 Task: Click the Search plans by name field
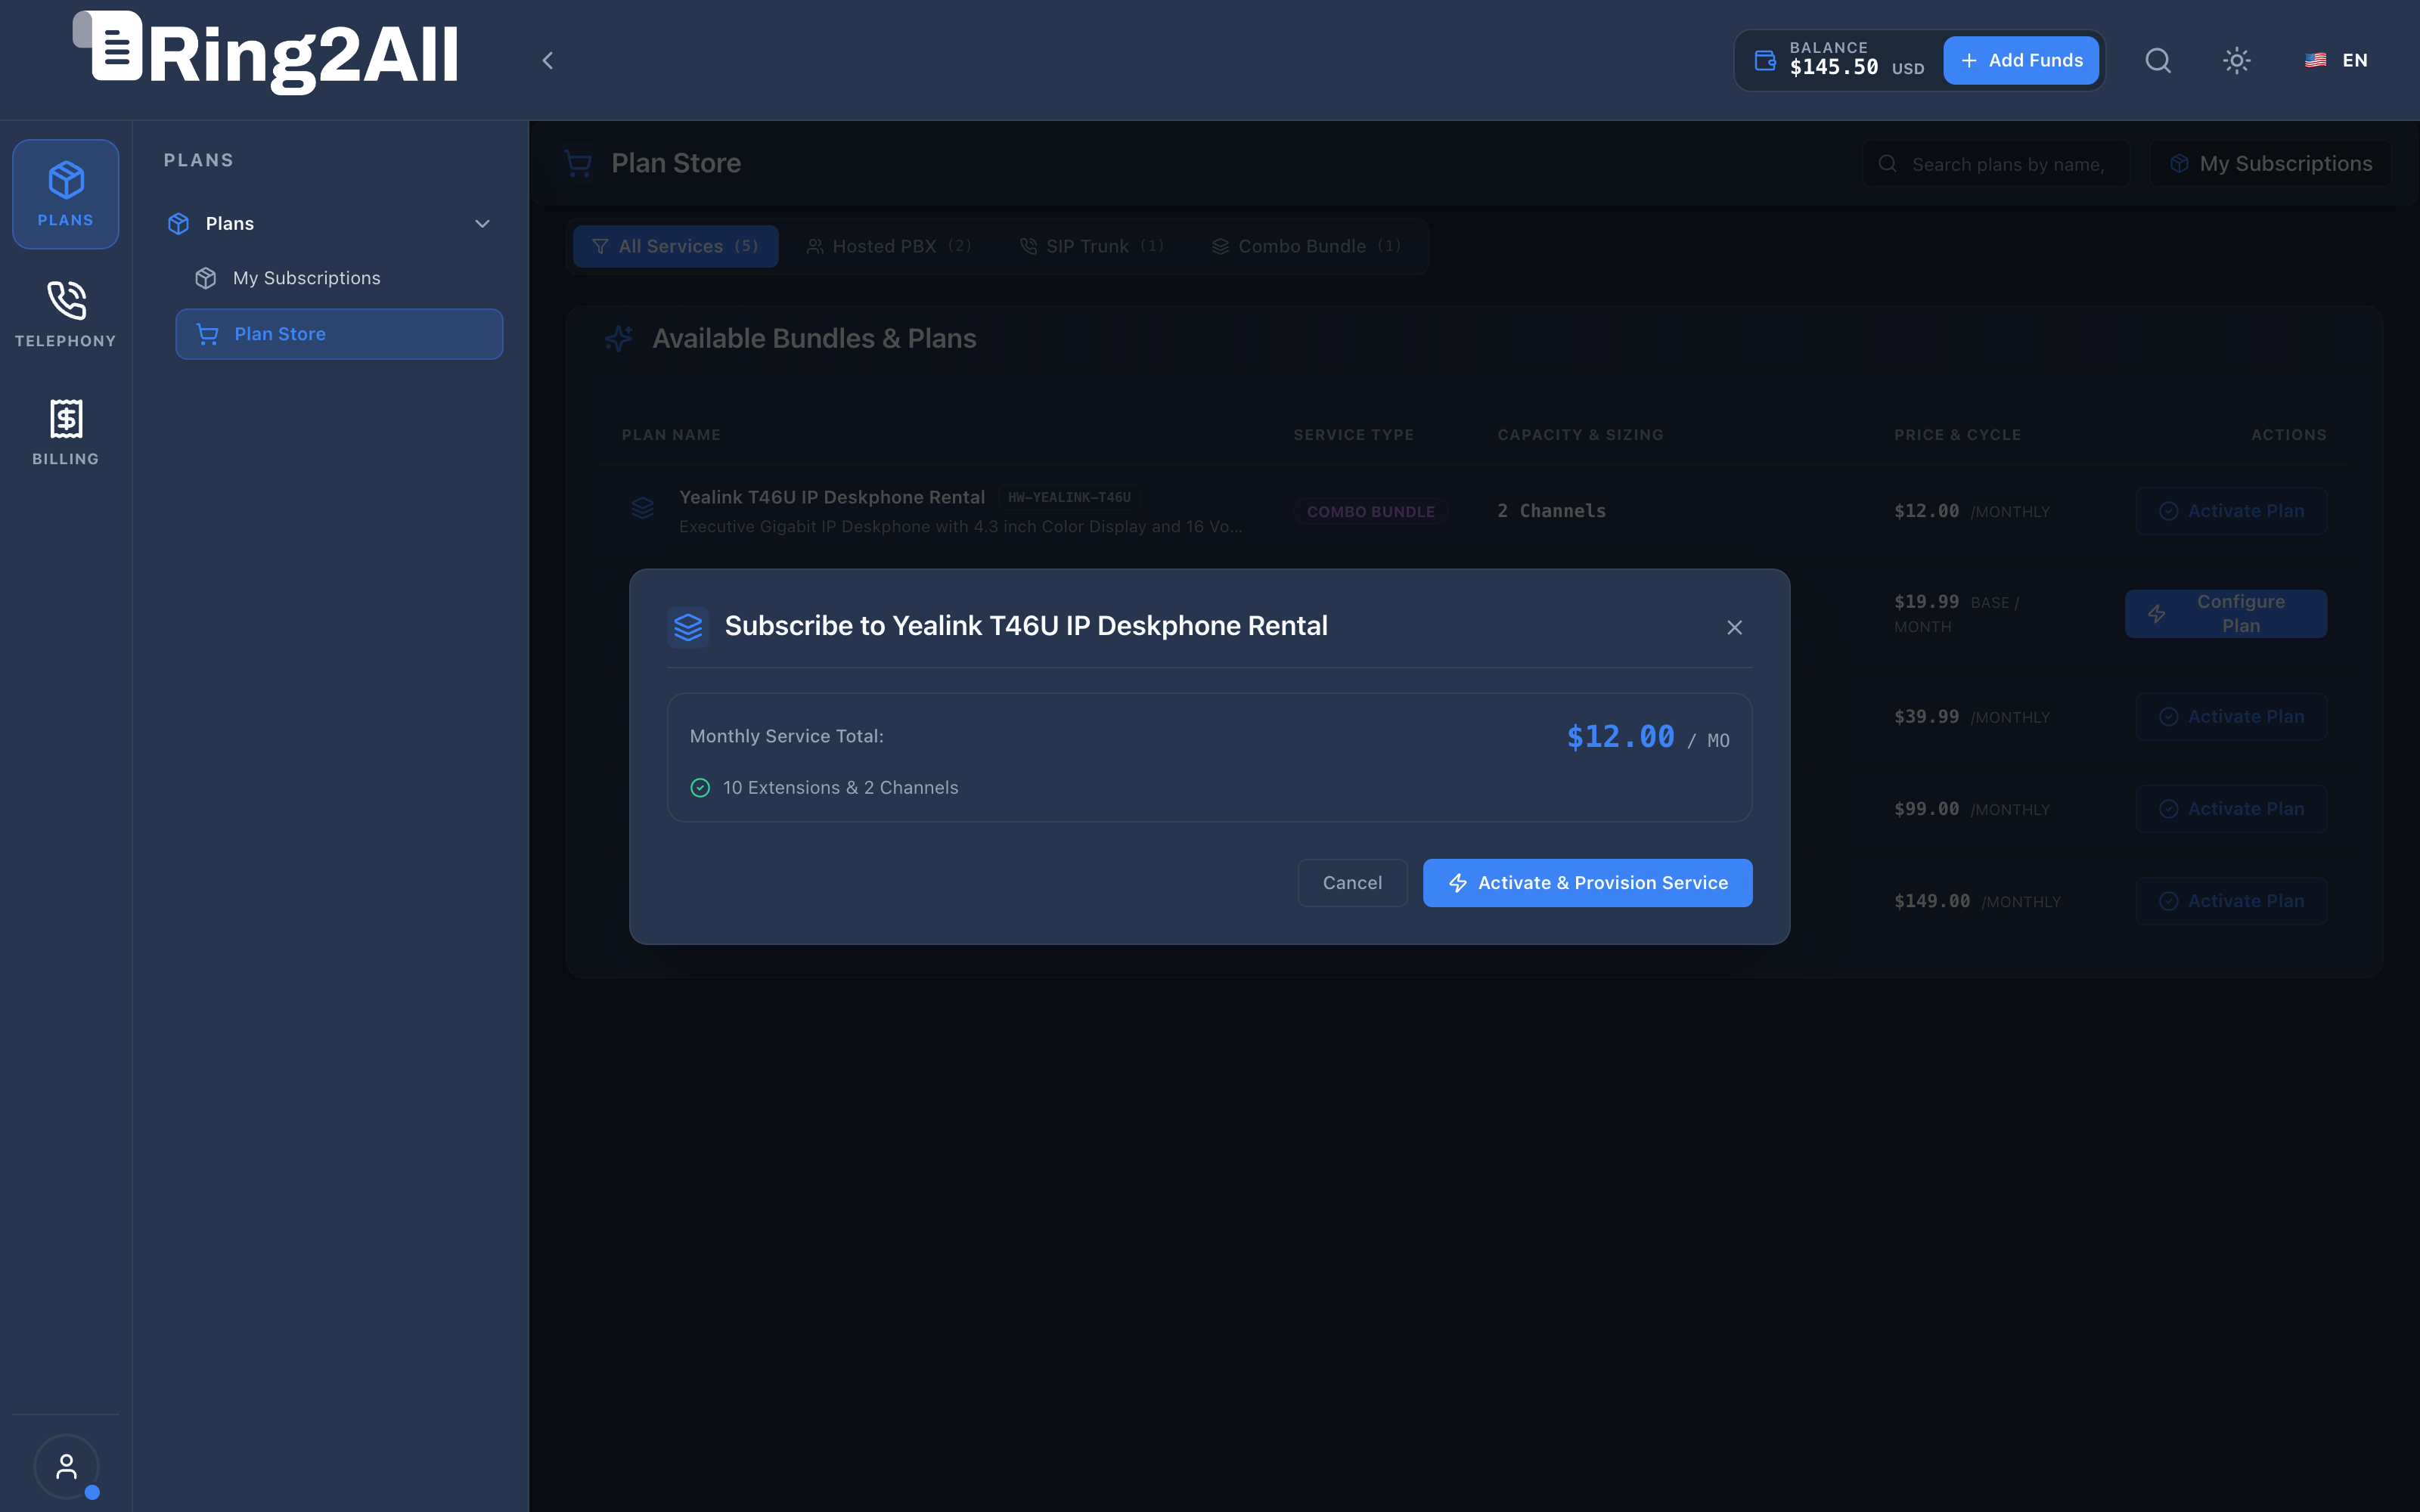[1996, 164]
